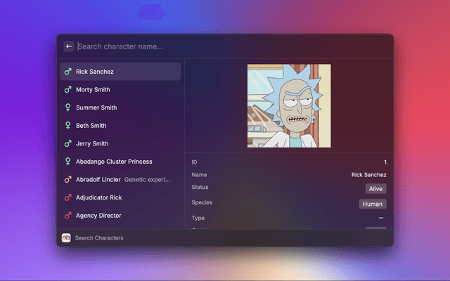Click male gender icon beside Jerry Smith

[68, 143]
